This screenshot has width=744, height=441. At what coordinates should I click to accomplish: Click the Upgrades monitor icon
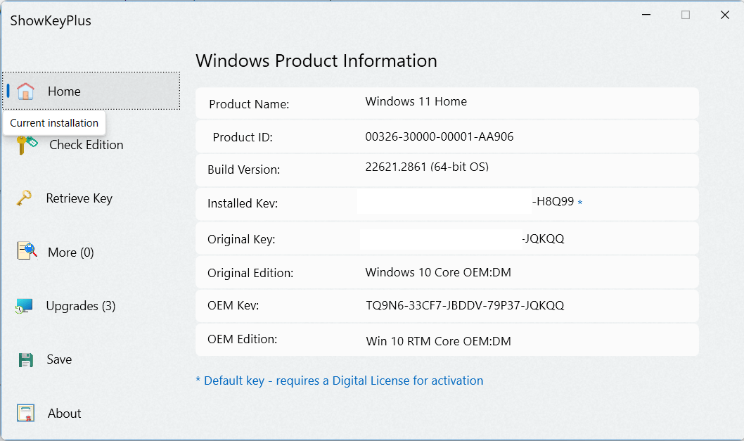24,306
